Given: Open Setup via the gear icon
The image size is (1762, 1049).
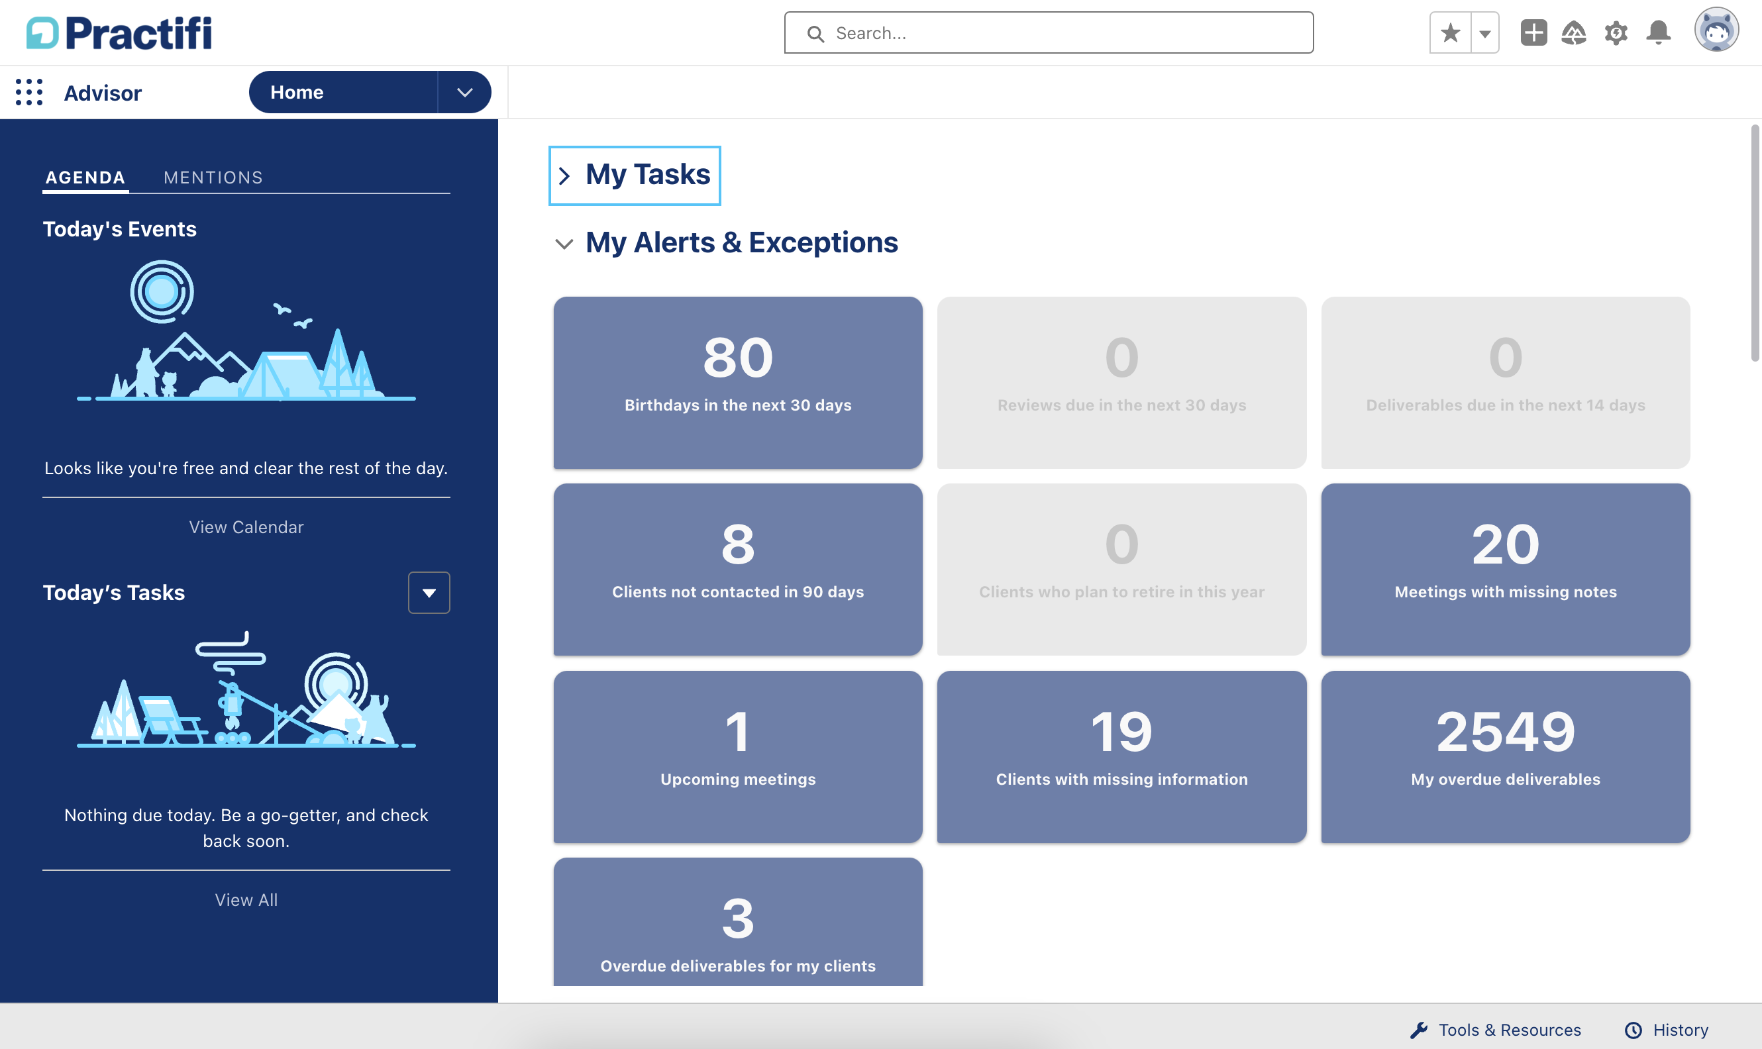Looking at the screenshot, I should [1616, 32].
